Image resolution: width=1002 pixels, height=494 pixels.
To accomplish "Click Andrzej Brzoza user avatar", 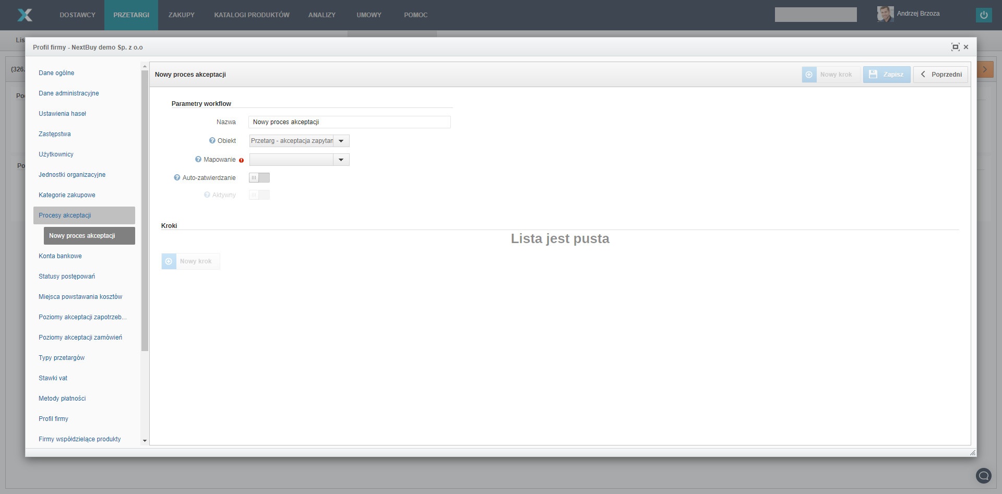I will pyautogui.click(x=885, y=14).
